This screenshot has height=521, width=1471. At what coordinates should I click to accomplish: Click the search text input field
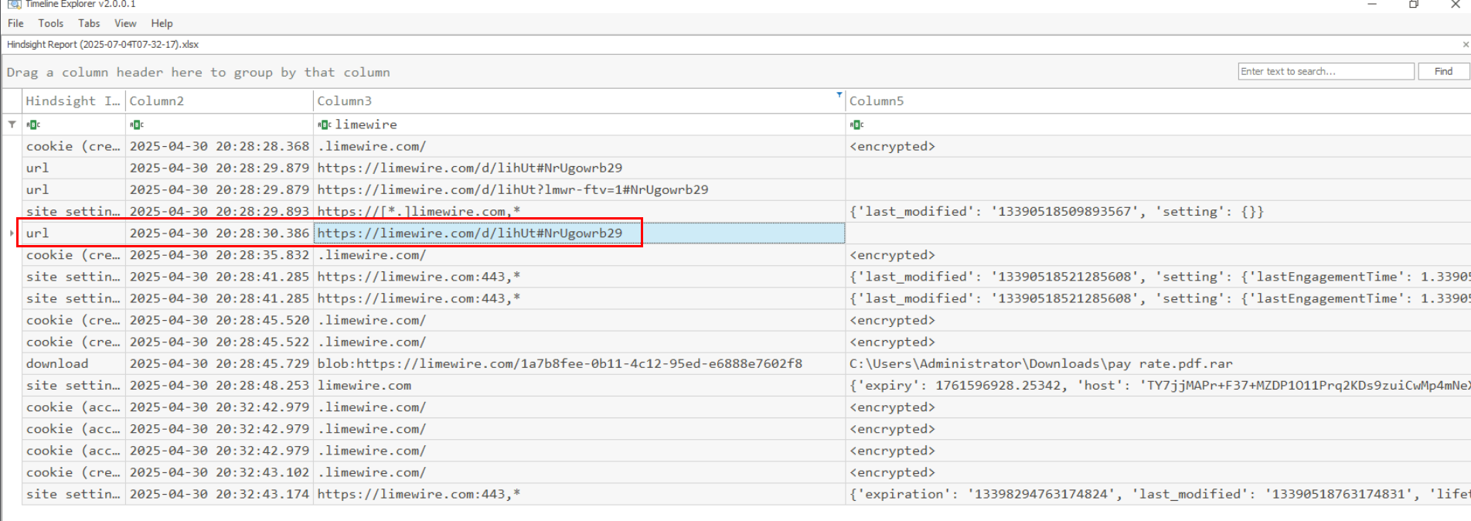[1325, 71]
